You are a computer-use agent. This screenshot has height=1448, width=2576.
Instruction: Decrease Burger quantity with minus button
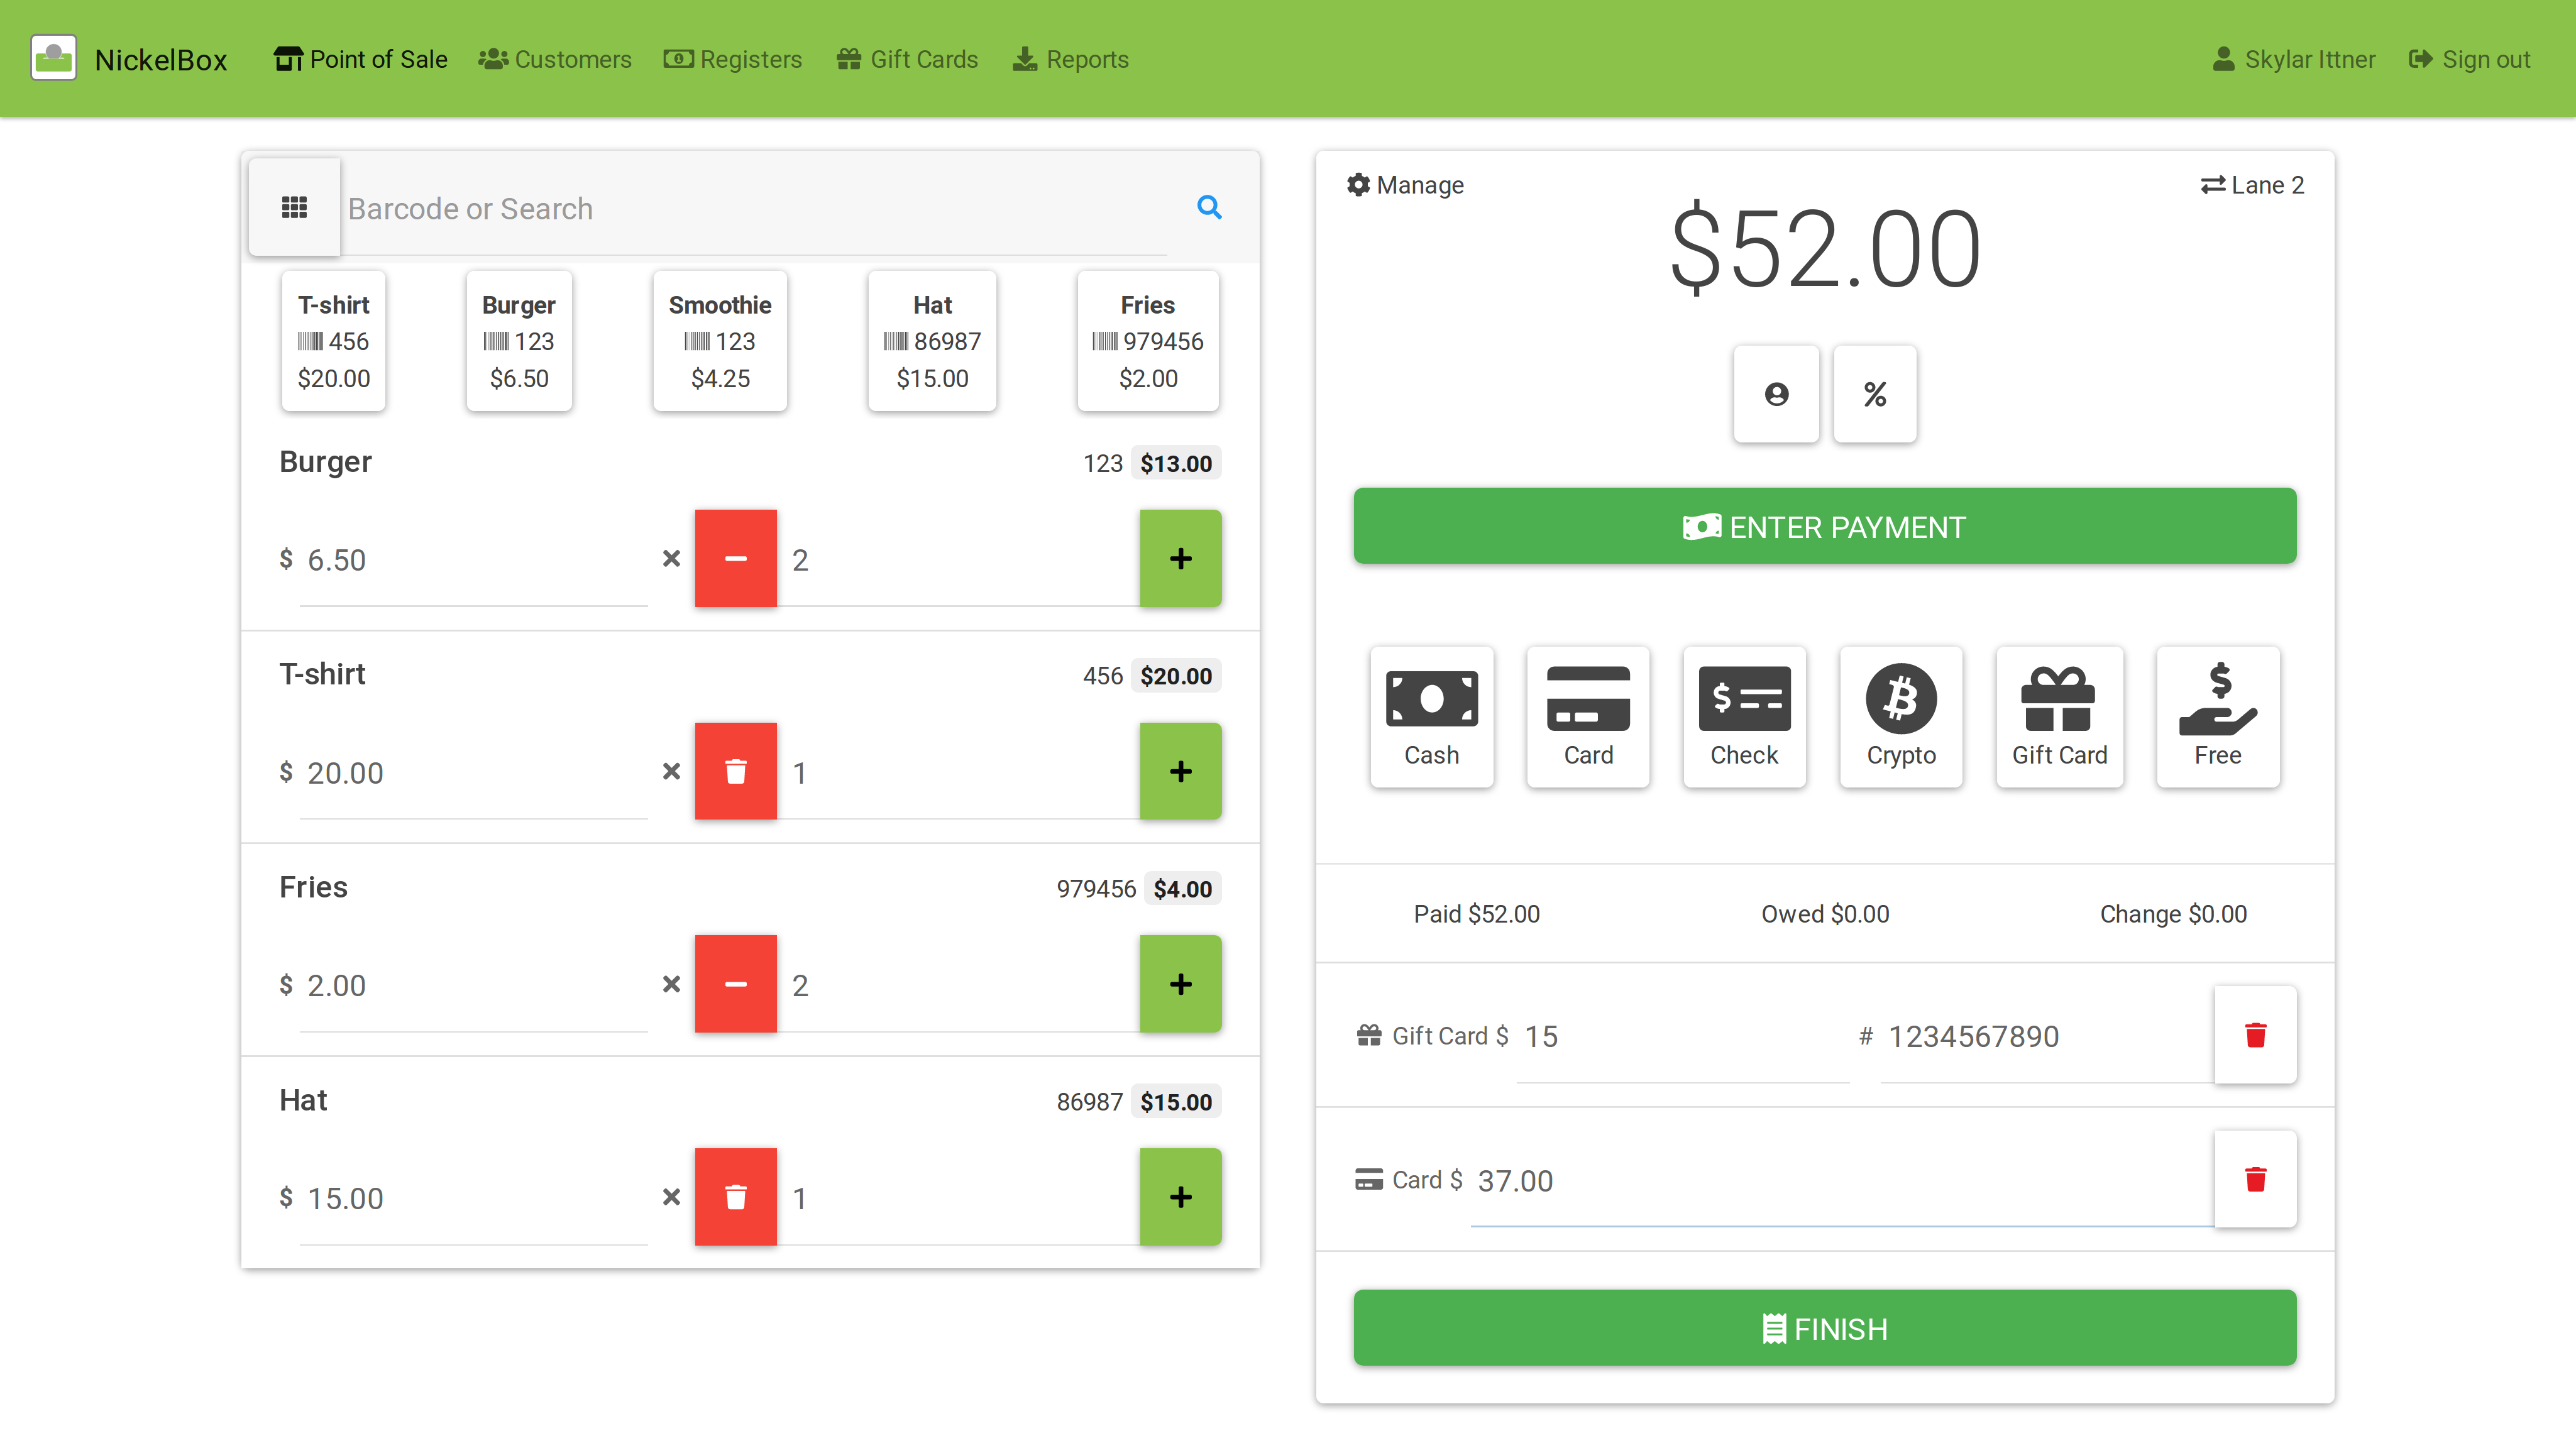(735, 558)
